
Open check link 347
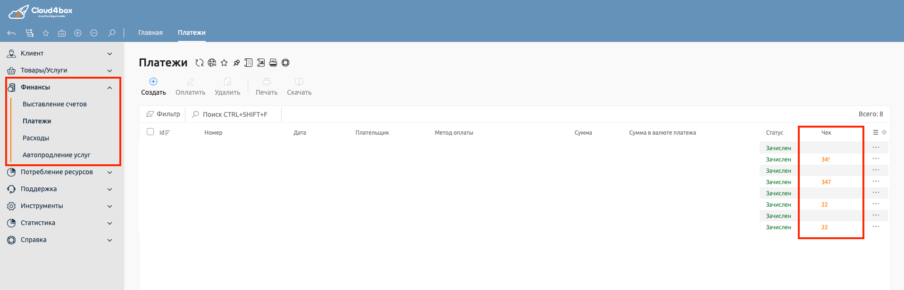point(826,182)
